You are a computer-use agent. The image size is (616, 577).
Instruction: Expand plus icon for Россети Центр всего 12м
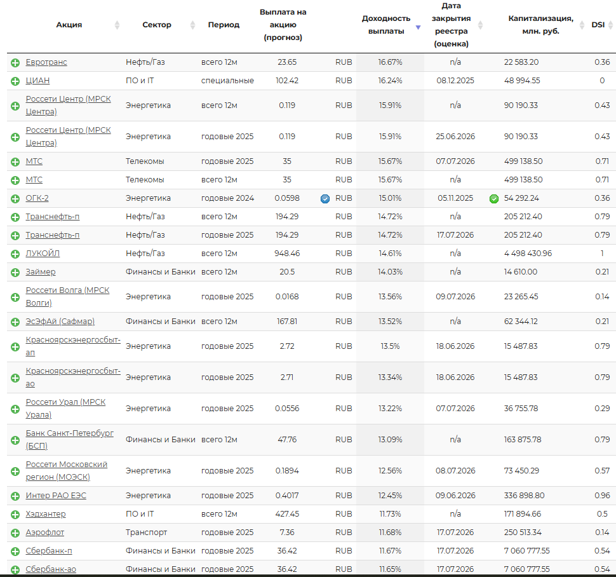[x=15, y=106]
